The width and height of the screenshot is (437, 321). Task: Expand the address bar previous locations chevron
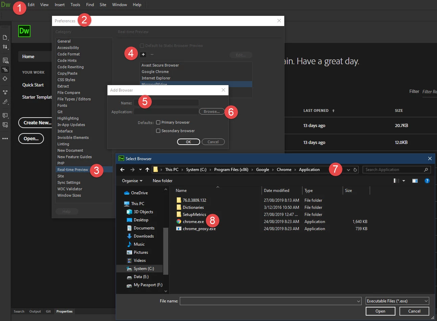click(348, 170)
